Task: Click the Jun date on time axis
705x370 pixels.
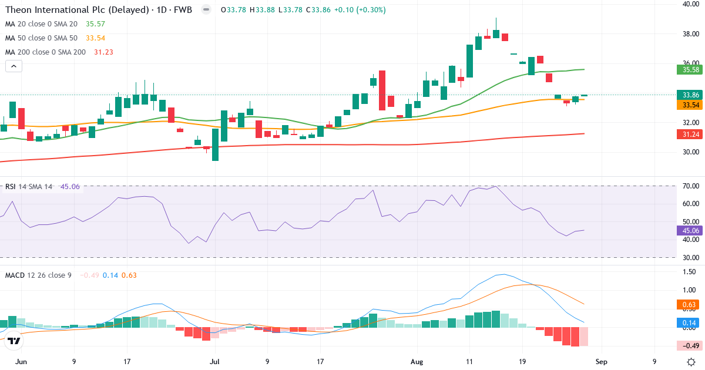Action: (x=21, y=362)
